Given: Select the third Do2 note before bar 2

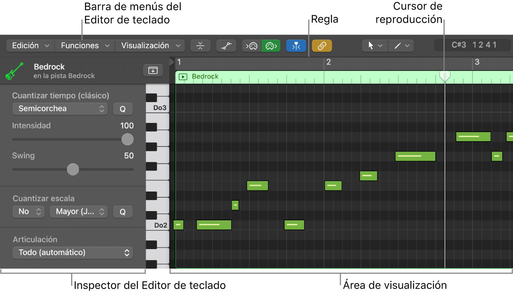Looking at the screenshot, I should [x=294, y=225].
